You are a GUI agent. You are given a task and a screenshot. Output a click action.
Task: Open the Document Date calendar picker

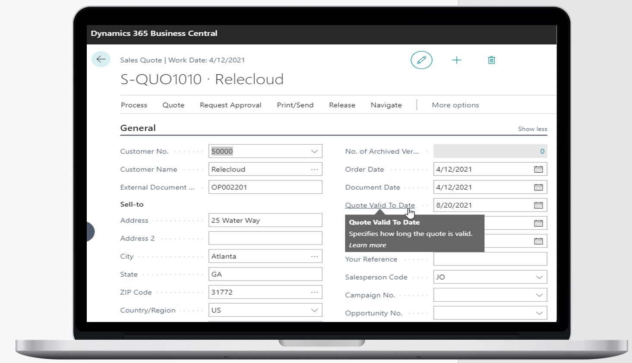pos(538,187)
